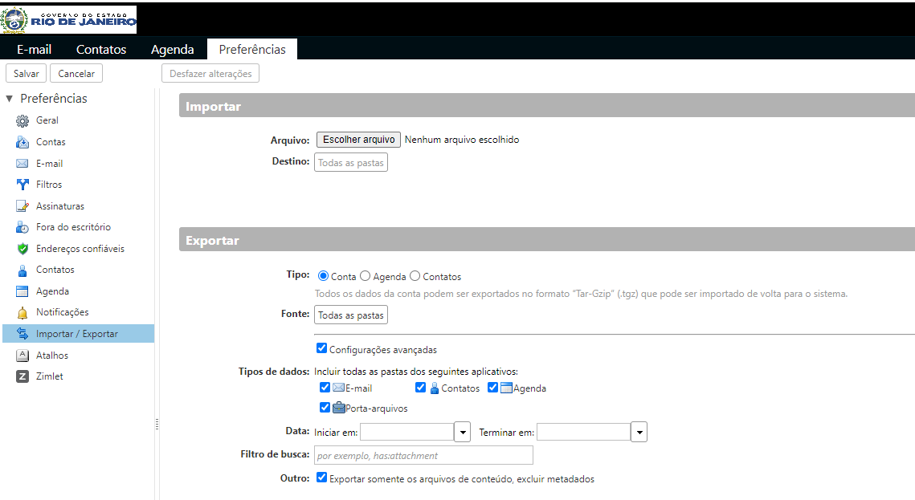This screenshot has width=915, height=500.
Task: Open the Terminar em date dropdown
Action: [x=639, y=433]
